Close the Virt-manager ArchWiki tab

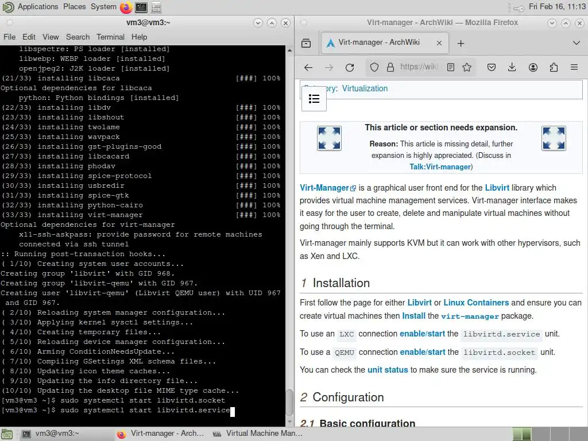(439, 43)
